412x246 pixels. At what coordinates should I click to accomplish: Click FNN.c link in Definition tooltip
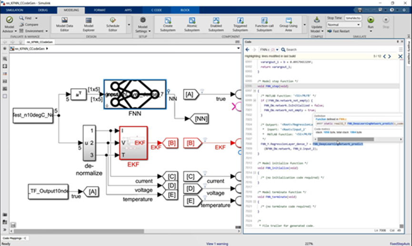tap(342, 119)
